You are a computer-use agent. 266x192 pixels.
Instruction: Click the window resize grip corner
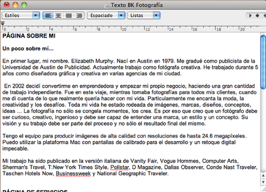264,190
